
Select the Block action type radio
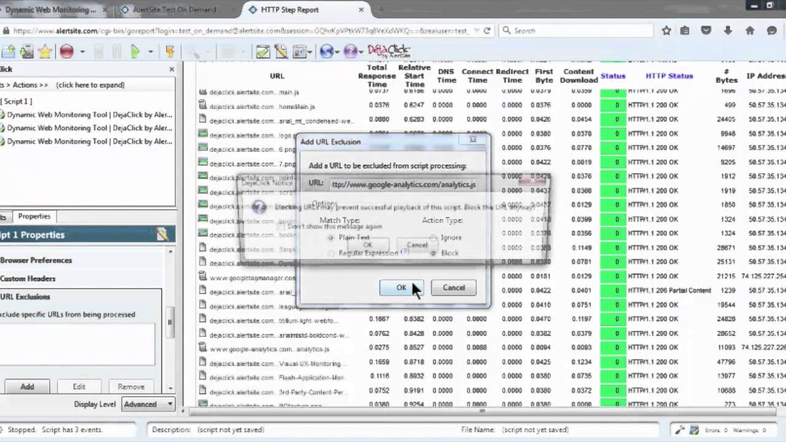tap(433, 253)
